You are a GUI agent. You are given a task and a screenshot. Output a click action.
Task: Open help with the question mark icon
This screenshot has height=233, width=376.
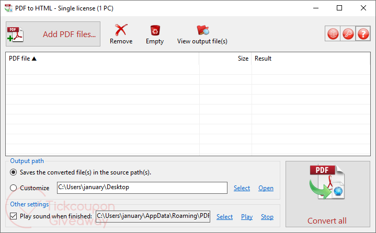tap(363, 33)
